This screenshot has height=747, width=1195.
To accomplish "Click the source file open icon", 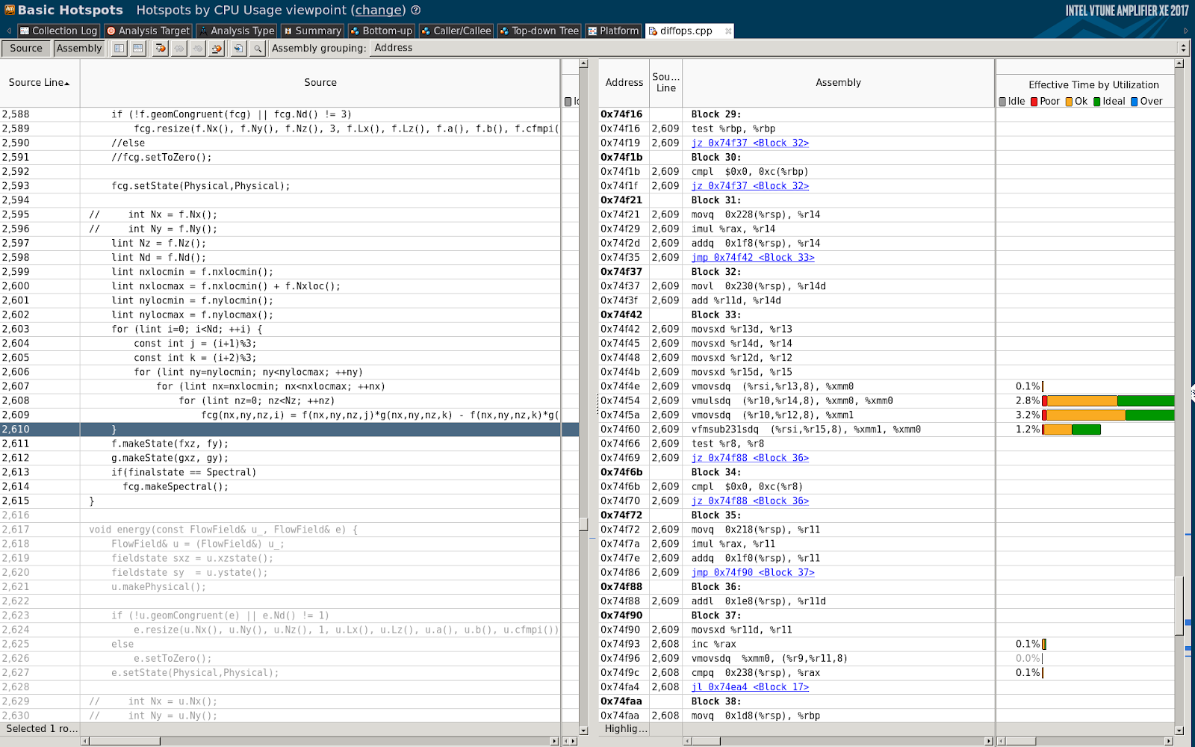I will 238,49.
